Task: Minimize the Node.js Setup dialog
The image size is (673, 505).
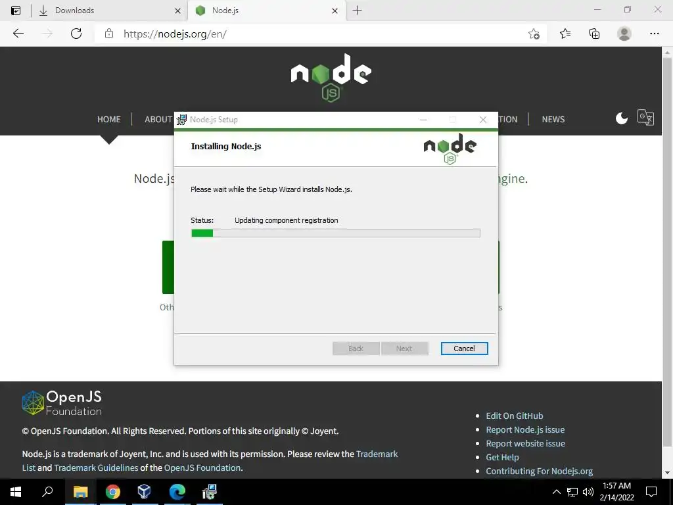Action: coord(423,120)
